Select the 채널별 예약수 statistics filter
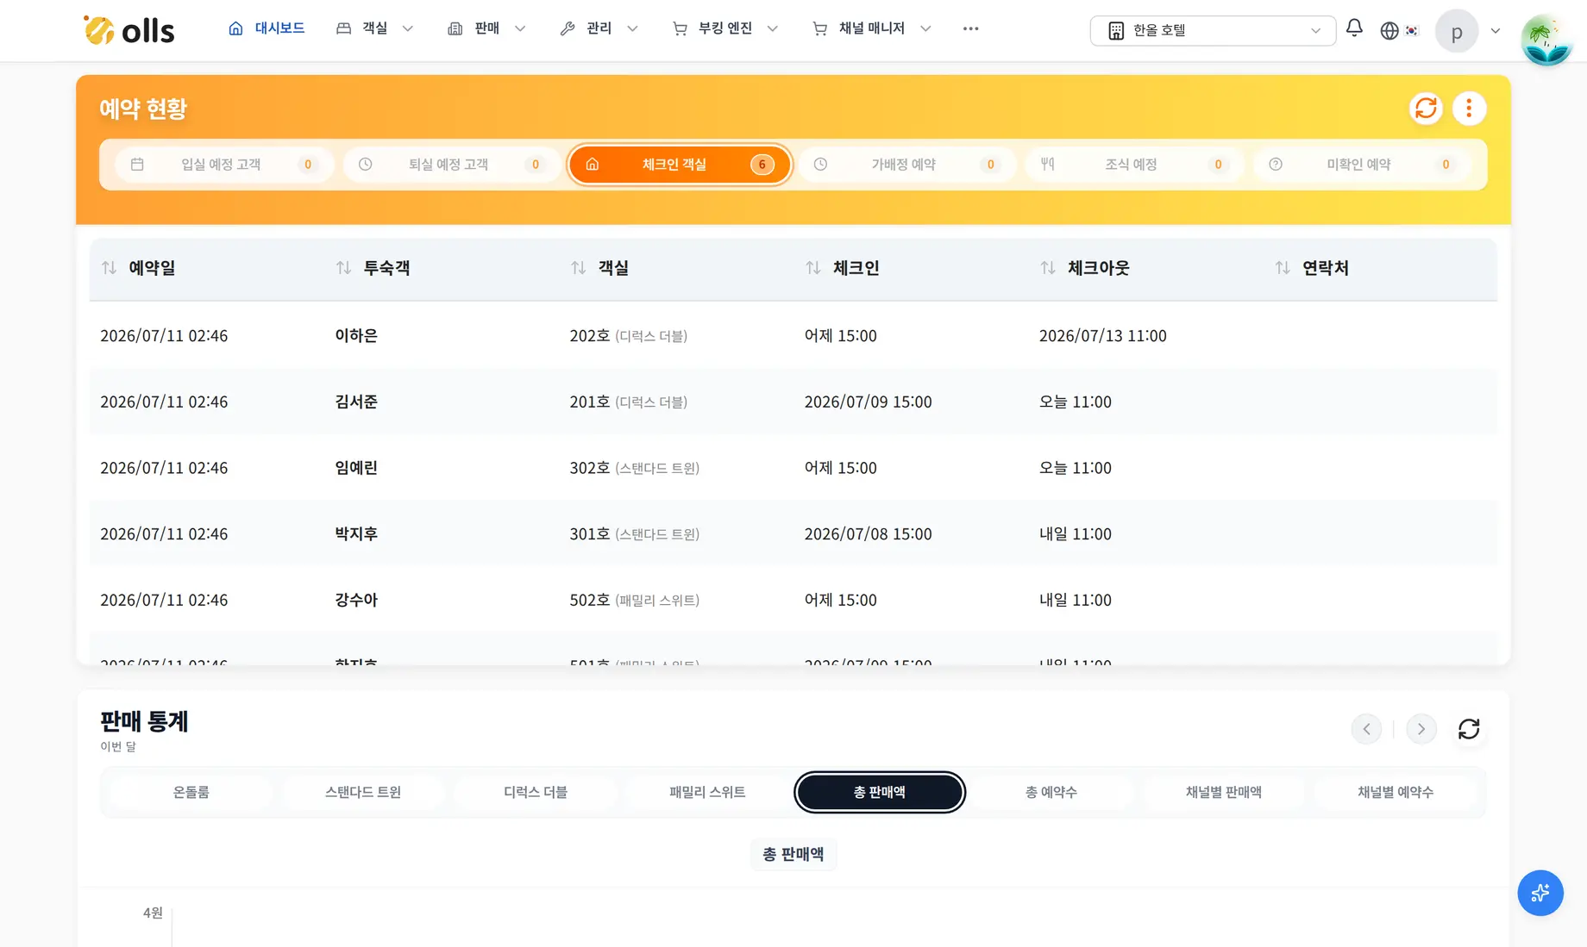The height and width of the screenshot is (947, 1587). tap(1396, 792)
